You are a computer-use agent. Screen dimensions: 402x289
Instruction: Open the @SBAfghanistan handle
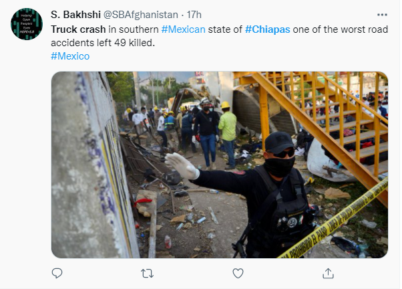pos(140,15)
